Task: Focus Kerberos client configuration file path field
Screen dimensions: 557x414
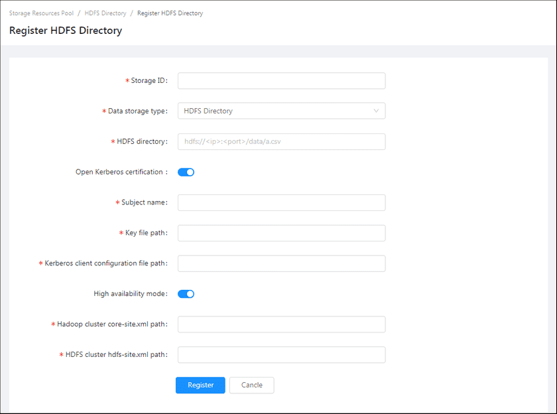Action: 281,263
